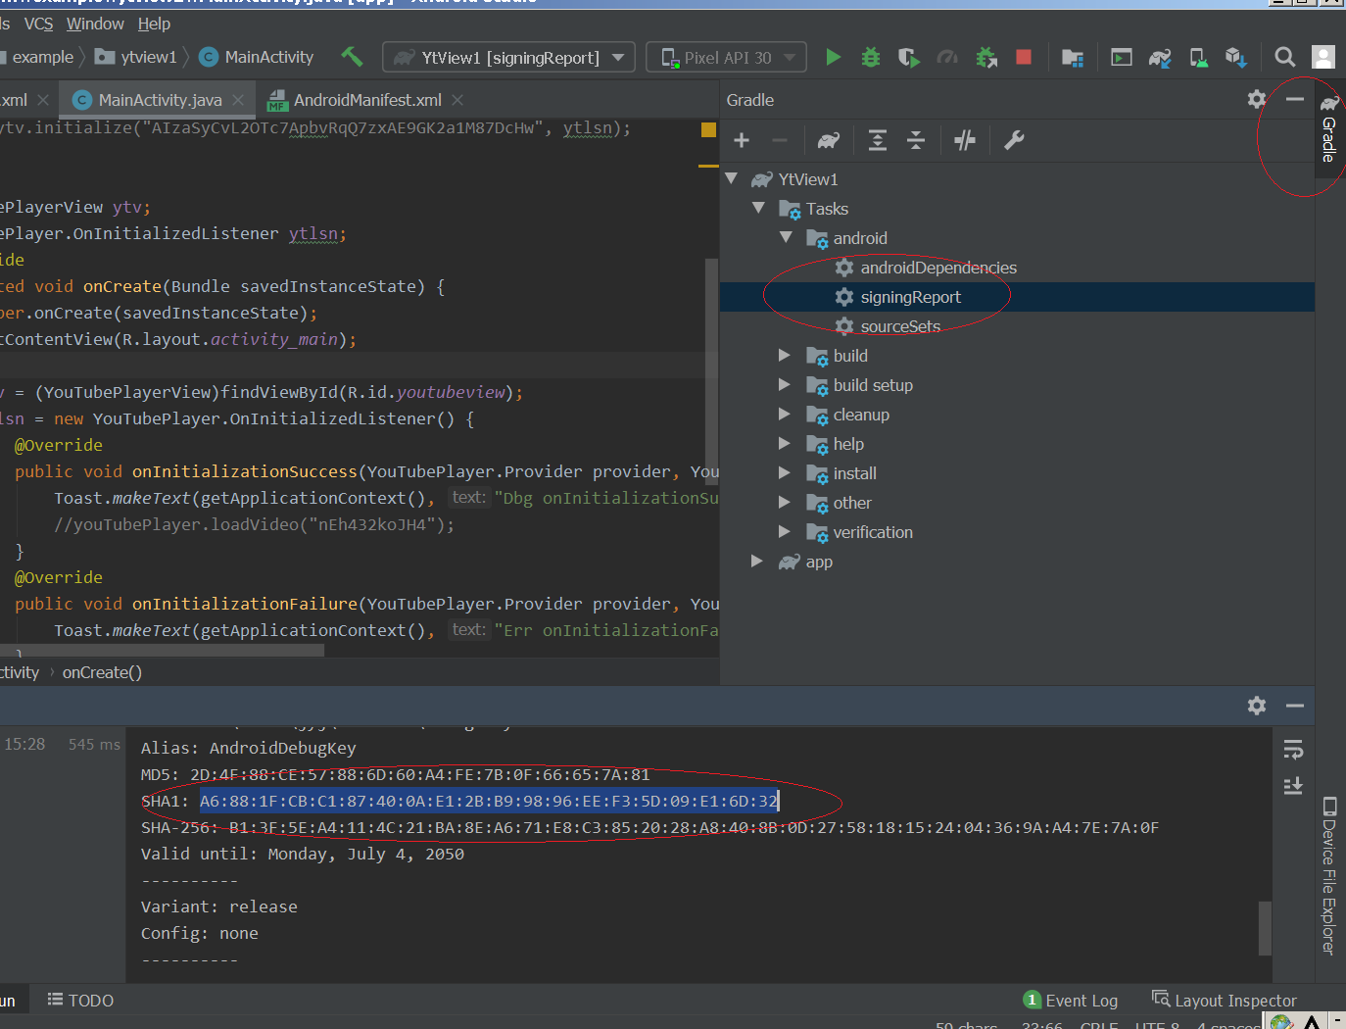Open the user account avatar icon

[1323, 57]
